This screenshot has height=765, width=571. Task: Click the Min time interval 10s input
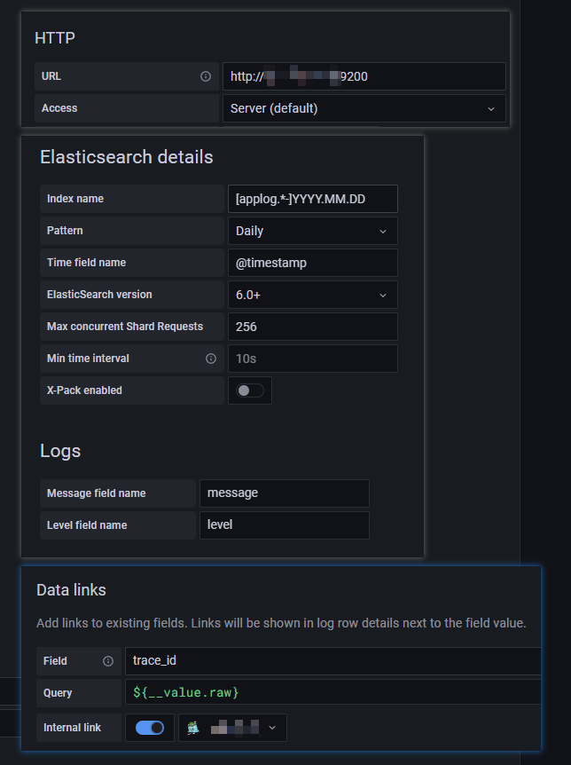(312, 359)
